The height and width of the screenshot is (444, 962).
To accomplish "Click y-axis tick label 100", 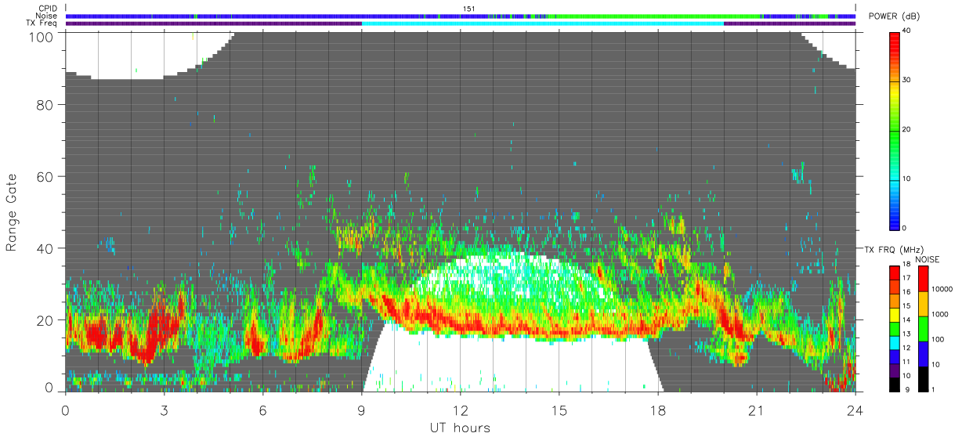I will (x=42, y=36).
